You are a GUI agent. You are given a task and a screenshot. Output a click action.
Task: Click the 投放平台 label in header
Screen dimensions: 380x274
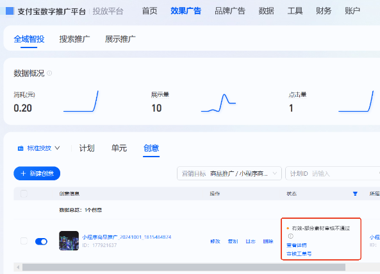coord(108,11)
